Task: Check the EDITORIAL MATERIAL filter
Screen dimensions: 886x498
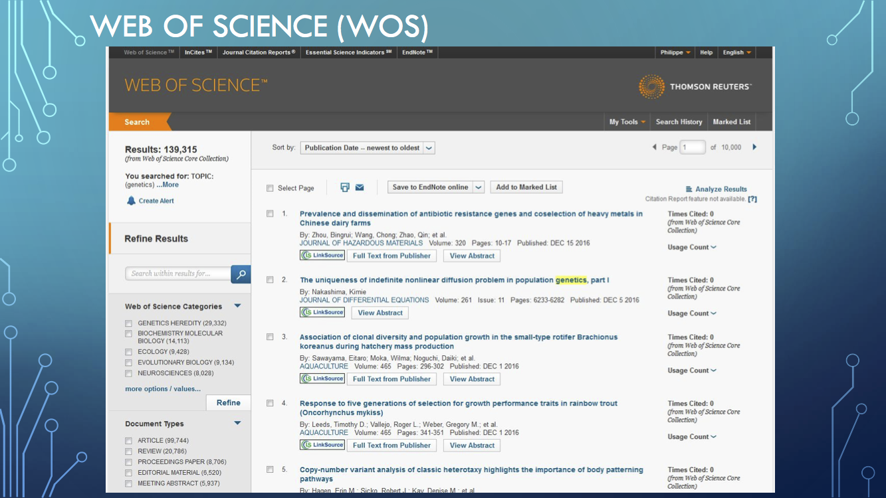Action: point(129,473)
